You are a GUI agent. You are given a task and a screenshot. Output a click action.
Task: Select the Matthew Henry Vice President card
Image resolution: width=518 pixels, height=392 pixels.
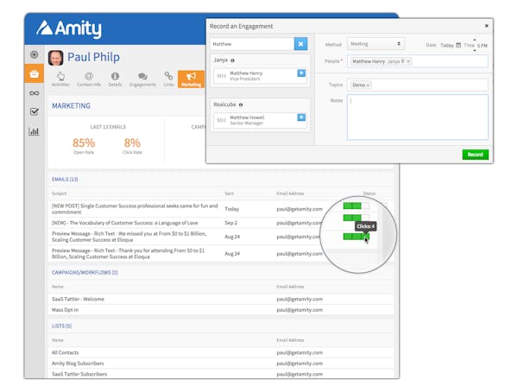click(260, 76)
